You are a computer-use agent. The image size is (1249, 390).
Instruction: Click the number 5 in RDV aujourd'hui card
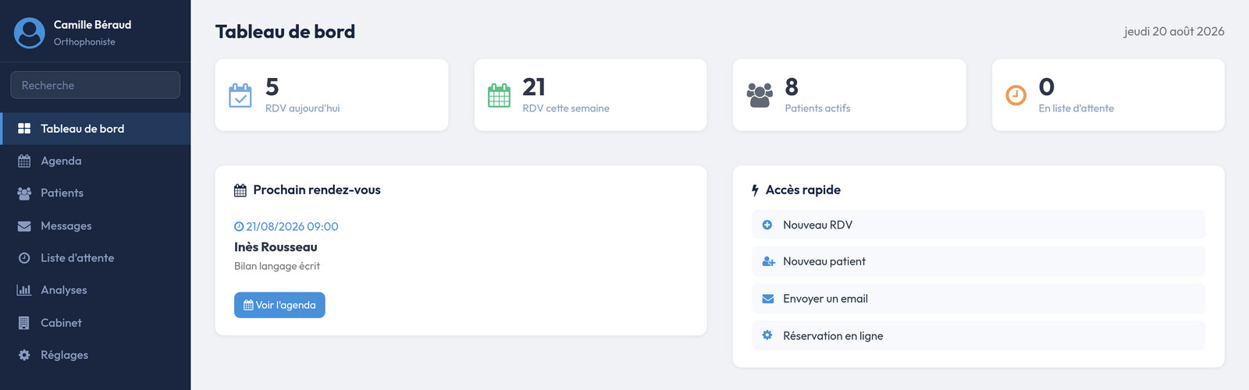tap(272, 87)
